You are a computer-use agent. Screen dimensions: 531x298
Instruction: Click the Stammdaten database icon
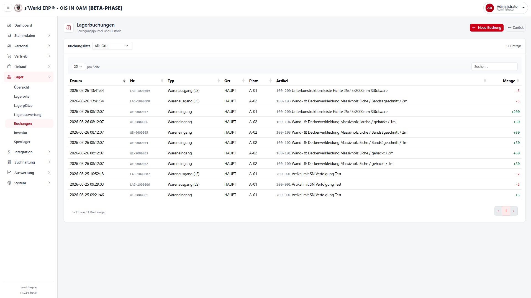[9, 35]
